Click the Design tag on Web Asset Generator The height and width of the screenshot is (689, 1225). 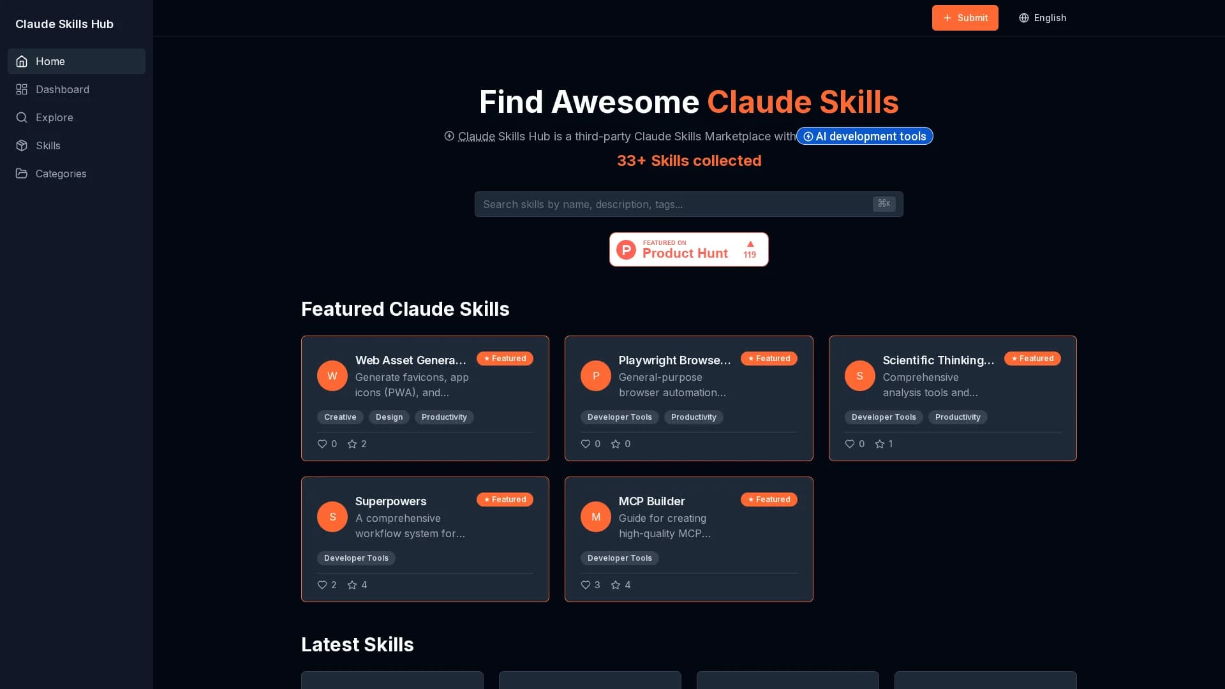pos(389,417)
